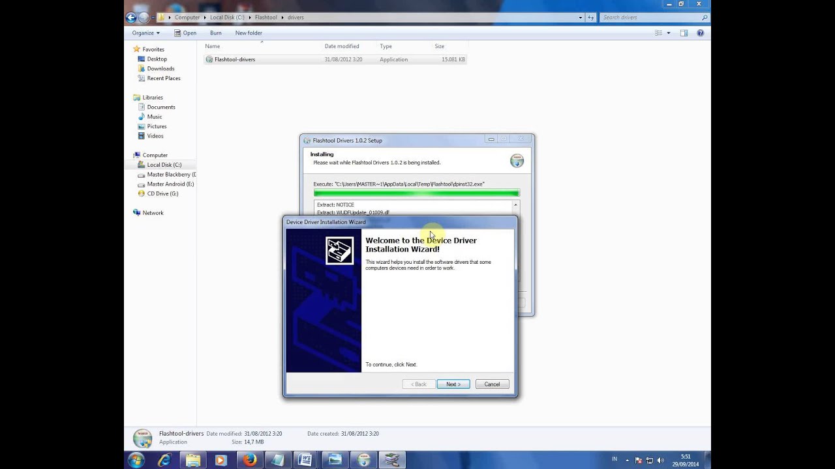The image size is (835, 469).
Task: Click drivers in the address breadcrumb
Action: click(296, 18)
